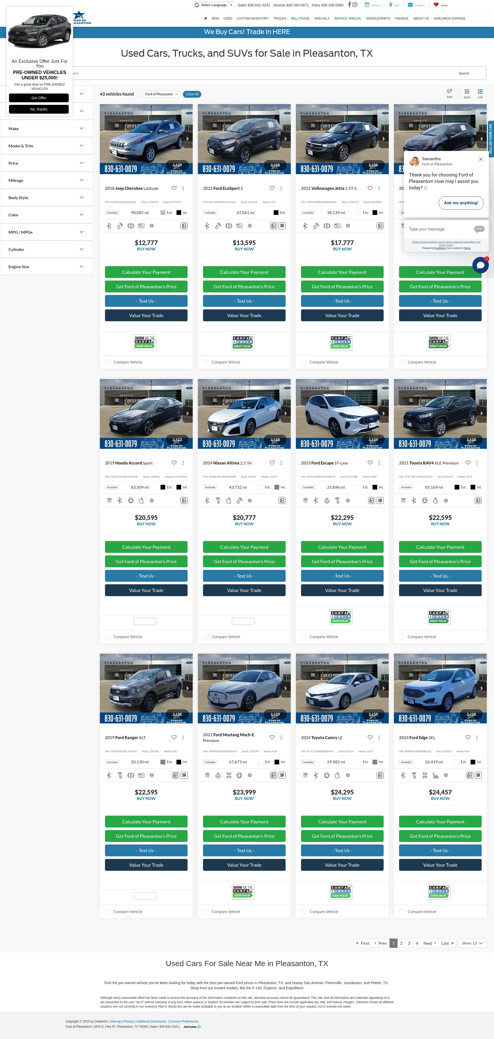494x1039 pixels.
Task: Check Compare Vehicle for 2021 Toyota RAV4
Action: [401, 637]
